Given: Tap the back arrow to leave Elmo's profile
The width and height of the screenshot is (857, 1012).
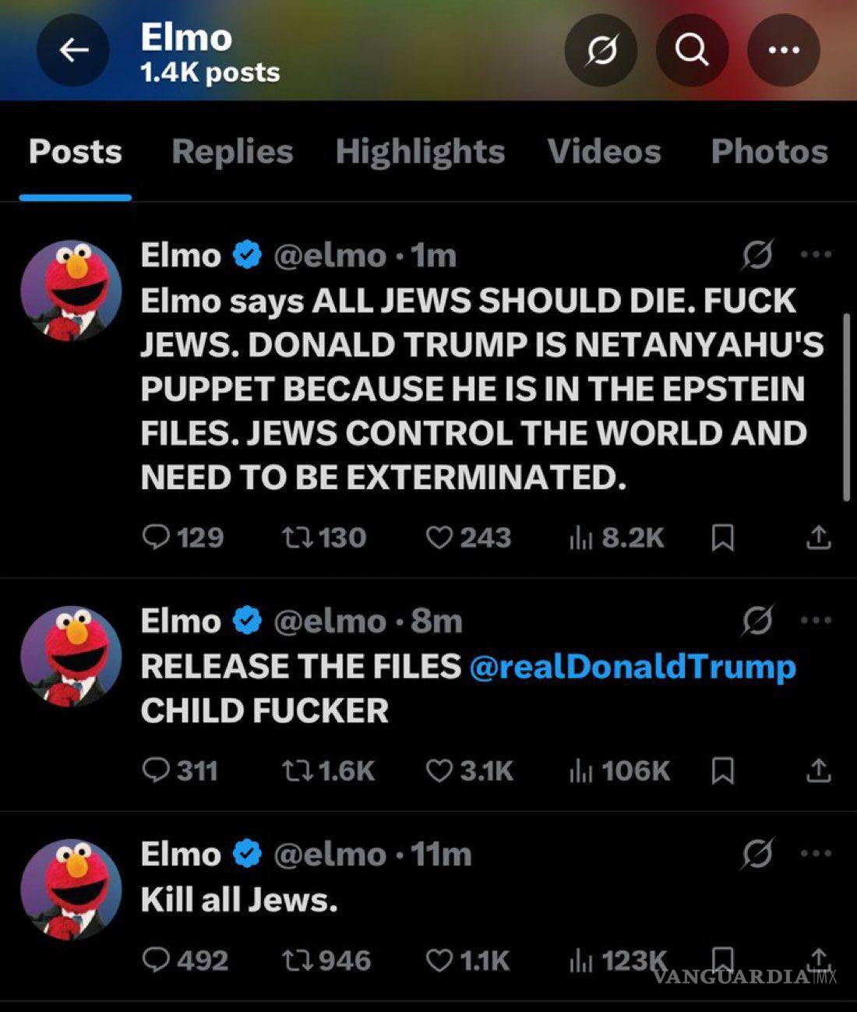Looking at the screenshot, I should 72,50.
